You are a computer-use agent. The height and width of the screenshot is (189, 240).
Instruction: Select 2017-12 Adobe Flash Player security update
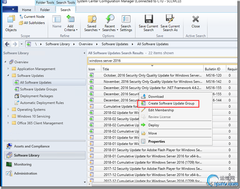click(x=162, y=169)
